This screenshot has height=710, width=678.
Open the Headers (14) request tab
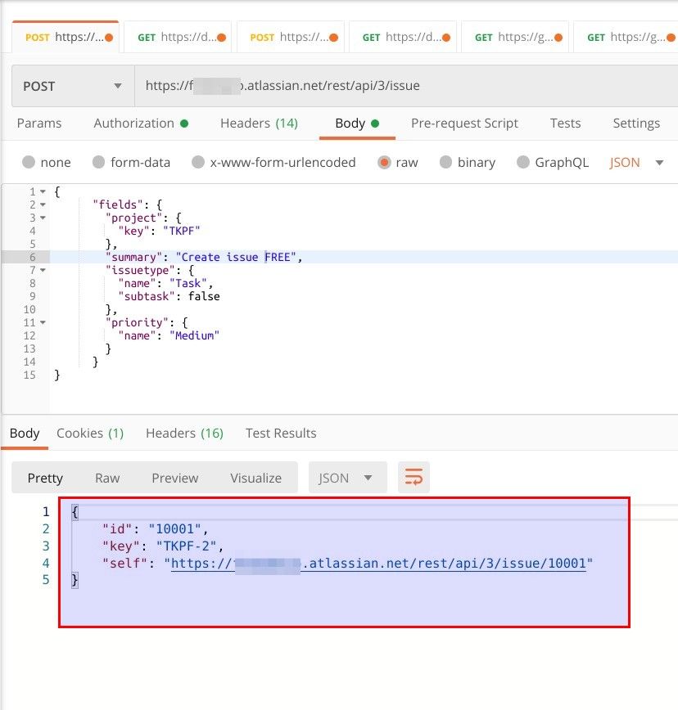point(259,124)
